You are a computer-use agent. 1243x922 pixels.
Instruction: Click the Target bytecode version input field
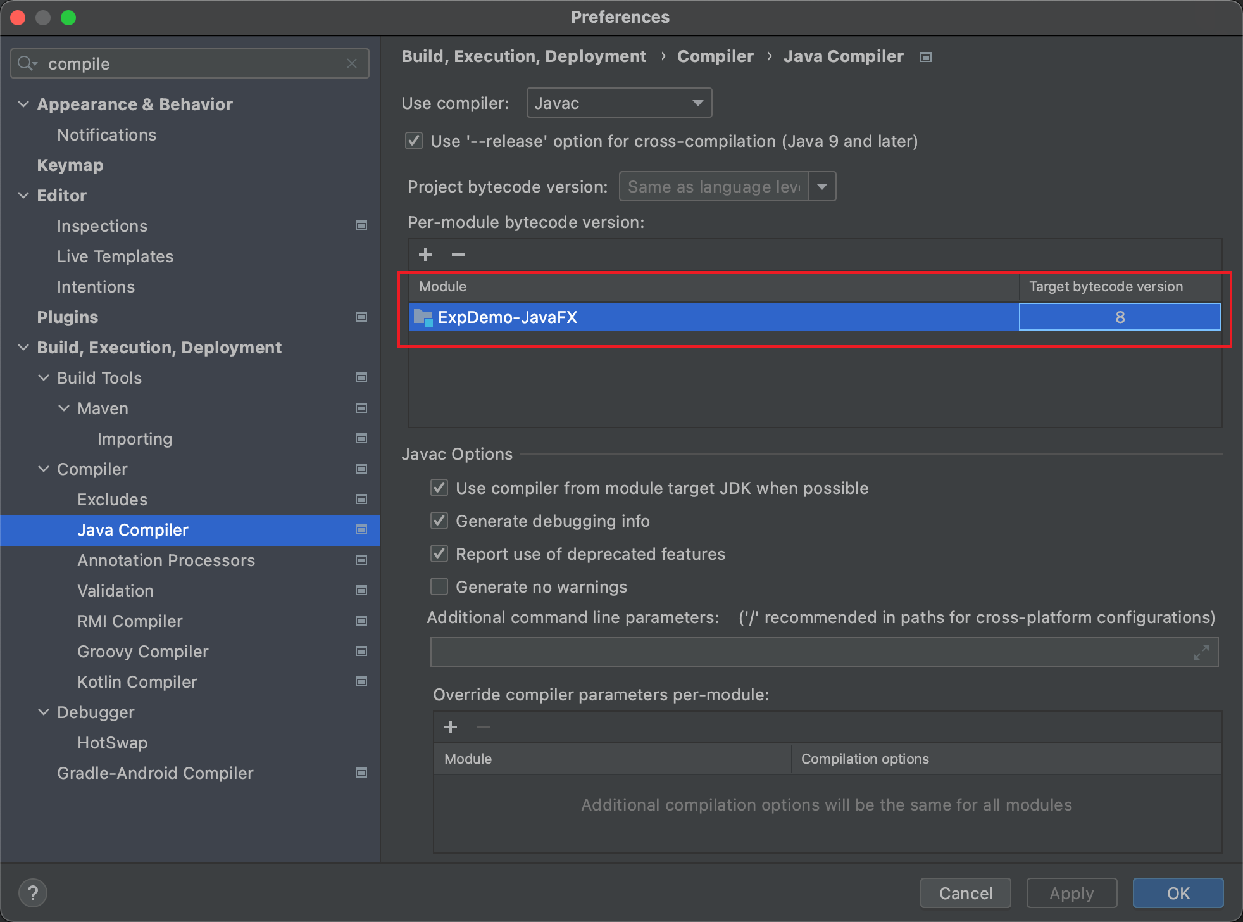pos(1121,317)
